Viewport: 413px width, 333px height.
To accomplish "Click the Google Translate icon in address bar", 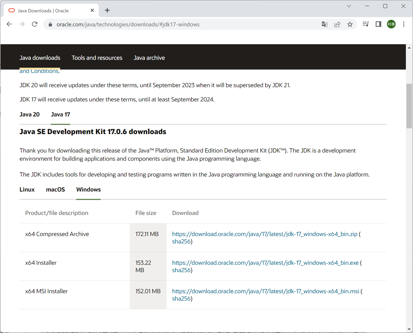I will (324, 24).
